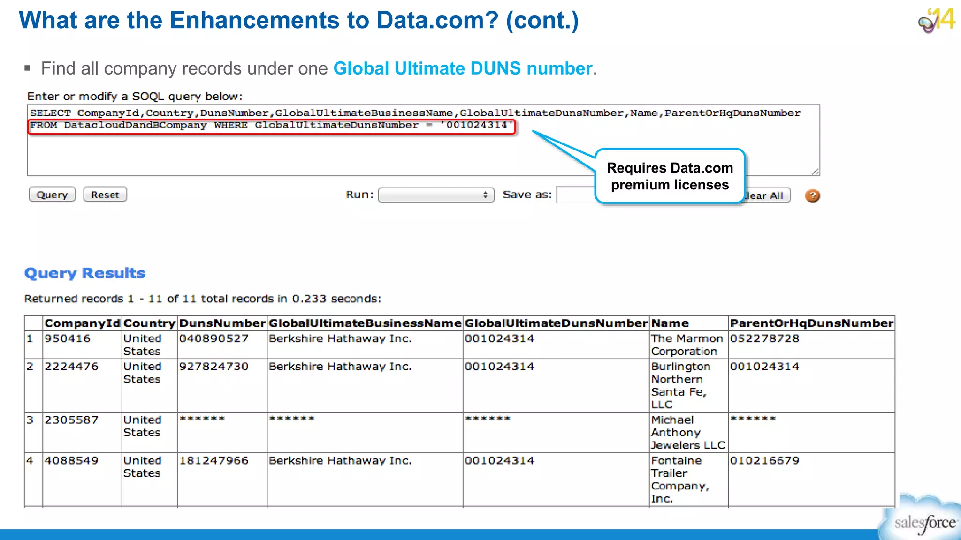Click DunsNumber value 927824730

(214, 367)
